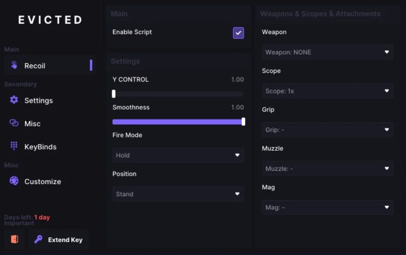Screen dimensions: 406x255
Task: Expand the Muzzle attachment dropdown
Action: point(328,169)
